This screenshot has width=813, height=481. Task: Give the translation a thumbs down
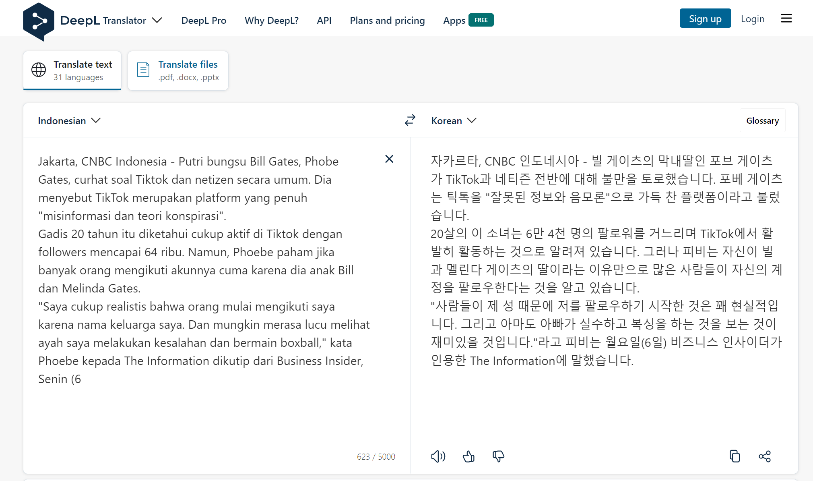(498, 456)
